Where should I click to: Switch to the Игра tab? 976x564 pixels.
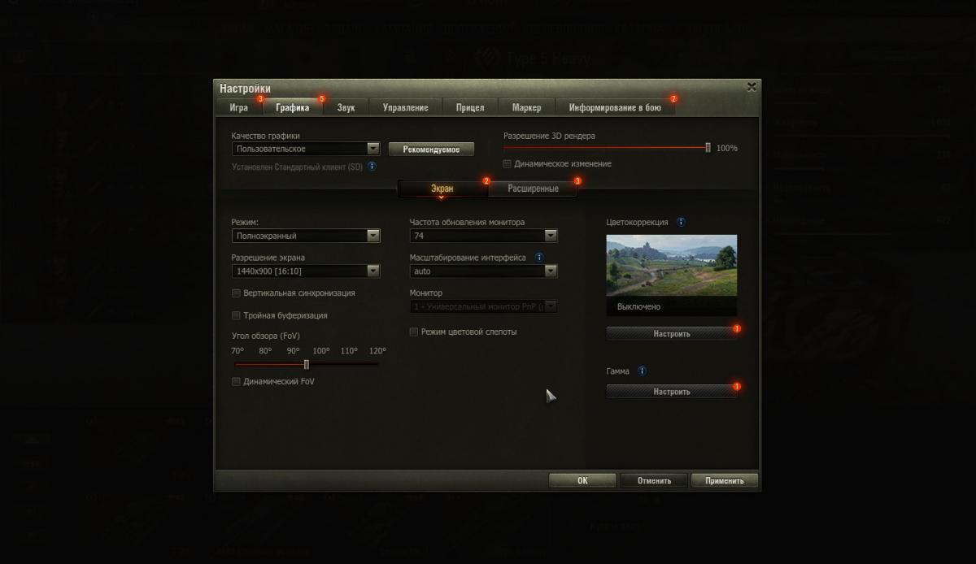pos(239,107)
